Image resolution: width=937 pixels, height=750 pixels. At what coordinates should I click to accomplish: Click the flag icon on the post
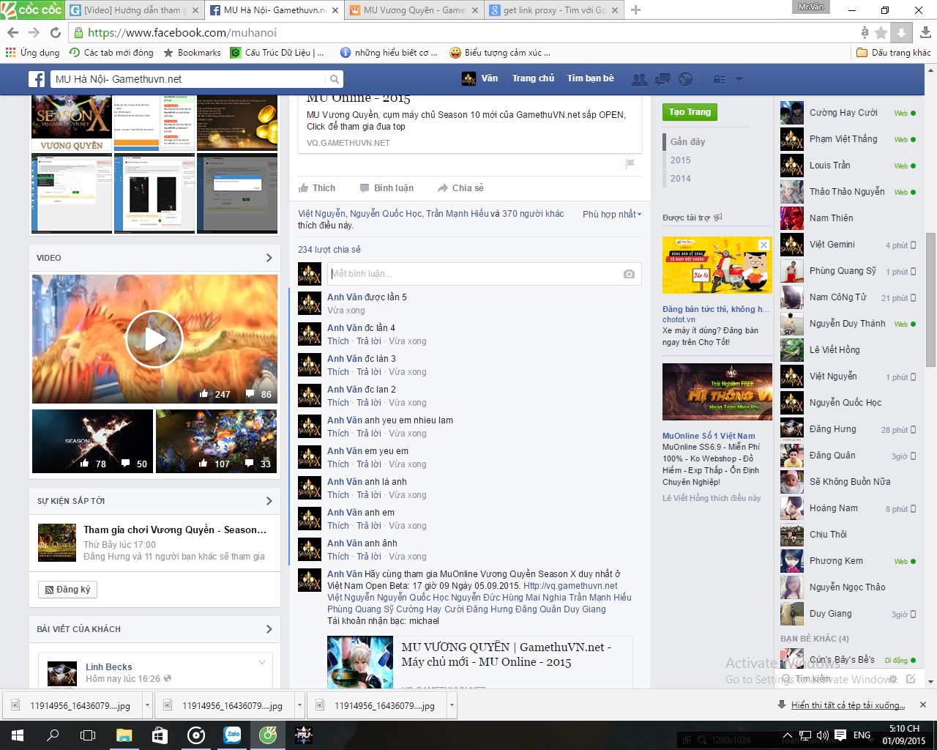pyautogui.click(x=630, y=164)
